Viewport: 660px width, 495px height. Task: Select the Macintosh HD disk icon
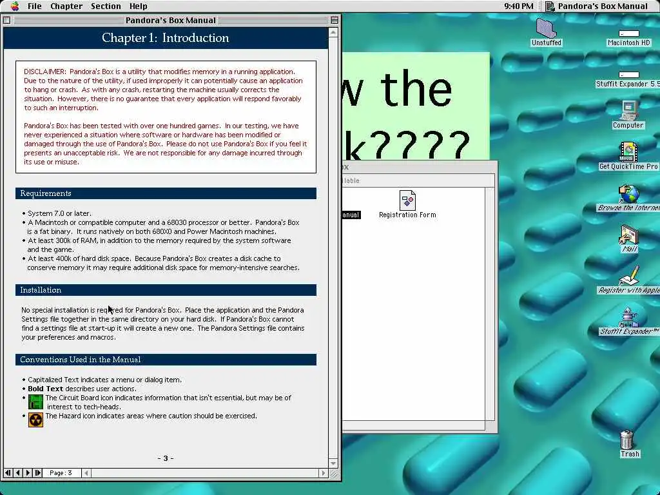(x=629, y=34)
